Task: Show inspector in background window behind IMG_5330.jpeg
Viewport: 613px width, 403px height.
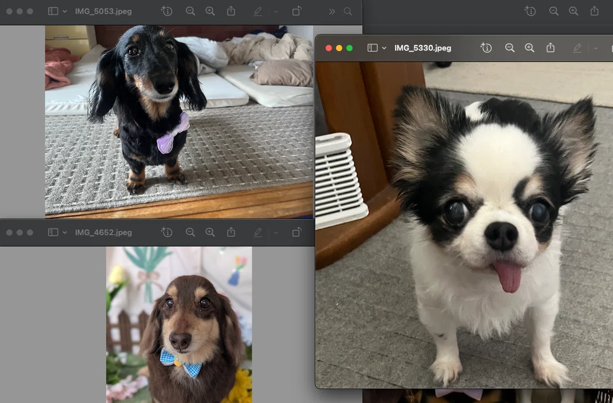Action: click(530, 11)
